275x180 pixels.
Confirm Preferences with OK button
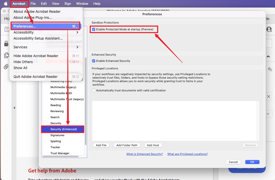[252, 162]
